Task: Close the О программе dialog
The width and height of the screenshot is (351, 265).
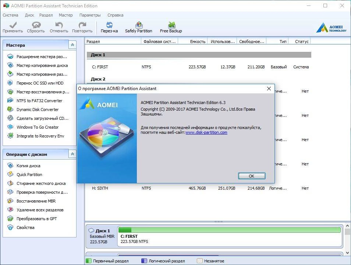Action: coord(269,89)
